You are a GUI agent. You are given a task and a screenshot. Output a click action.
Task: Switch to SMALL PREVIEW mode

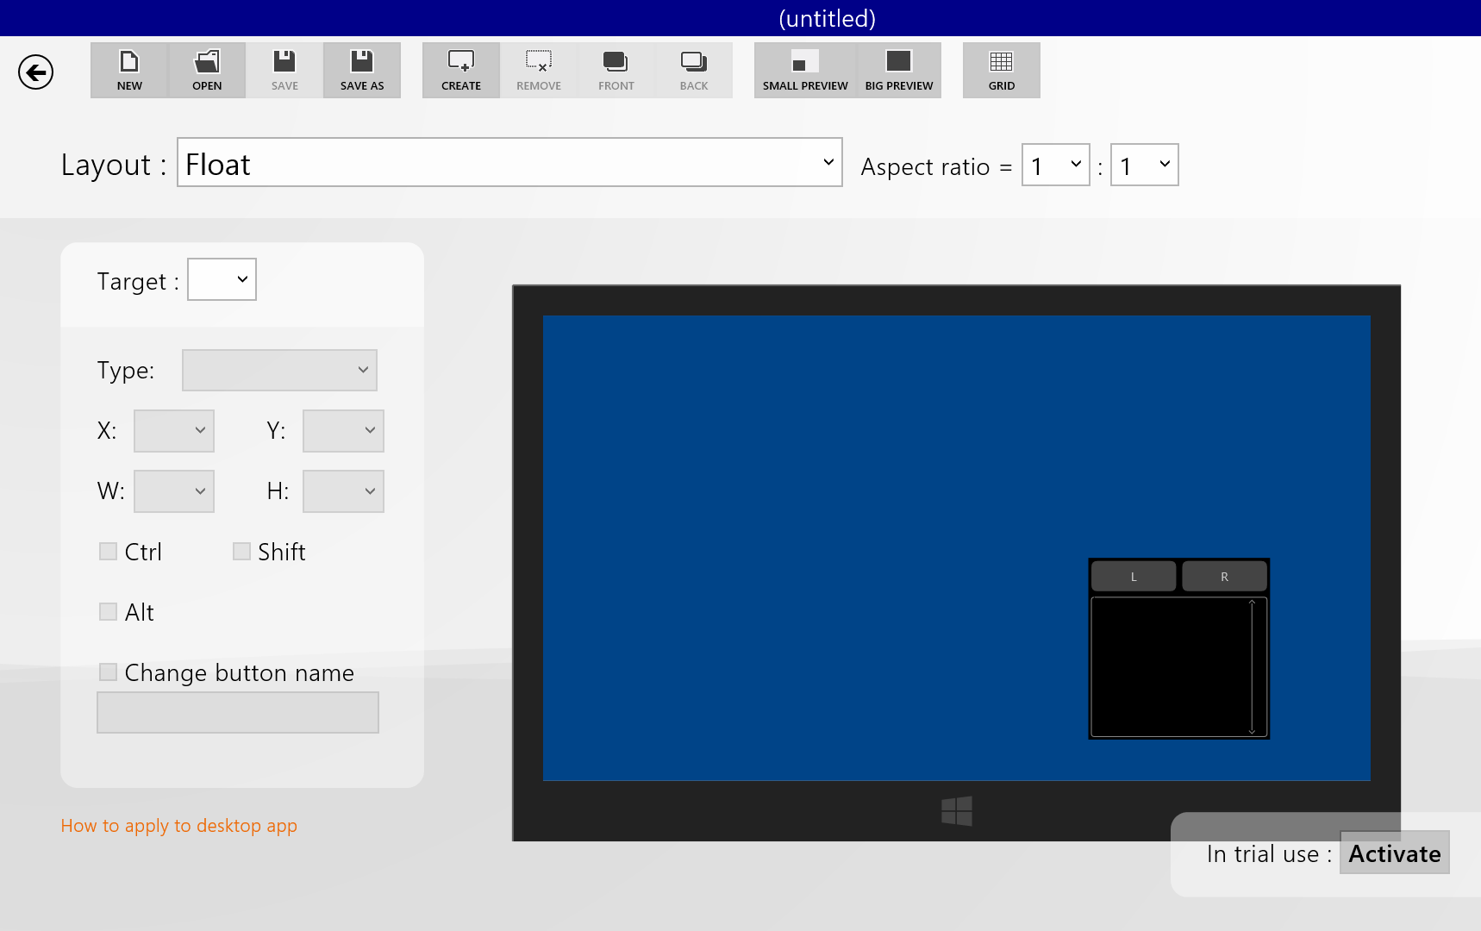tap(804, 70)
